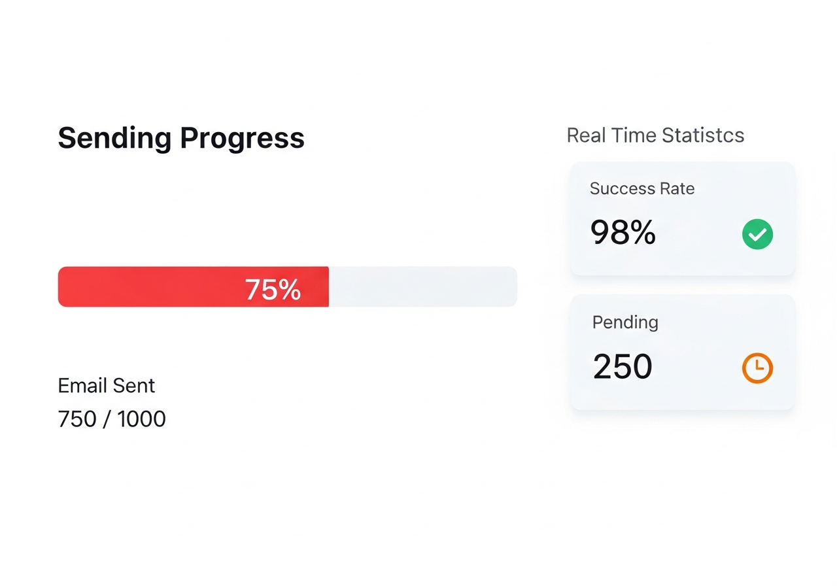
Task: Select the checkmark inside the Success Rate card
Action: (757, 234)
